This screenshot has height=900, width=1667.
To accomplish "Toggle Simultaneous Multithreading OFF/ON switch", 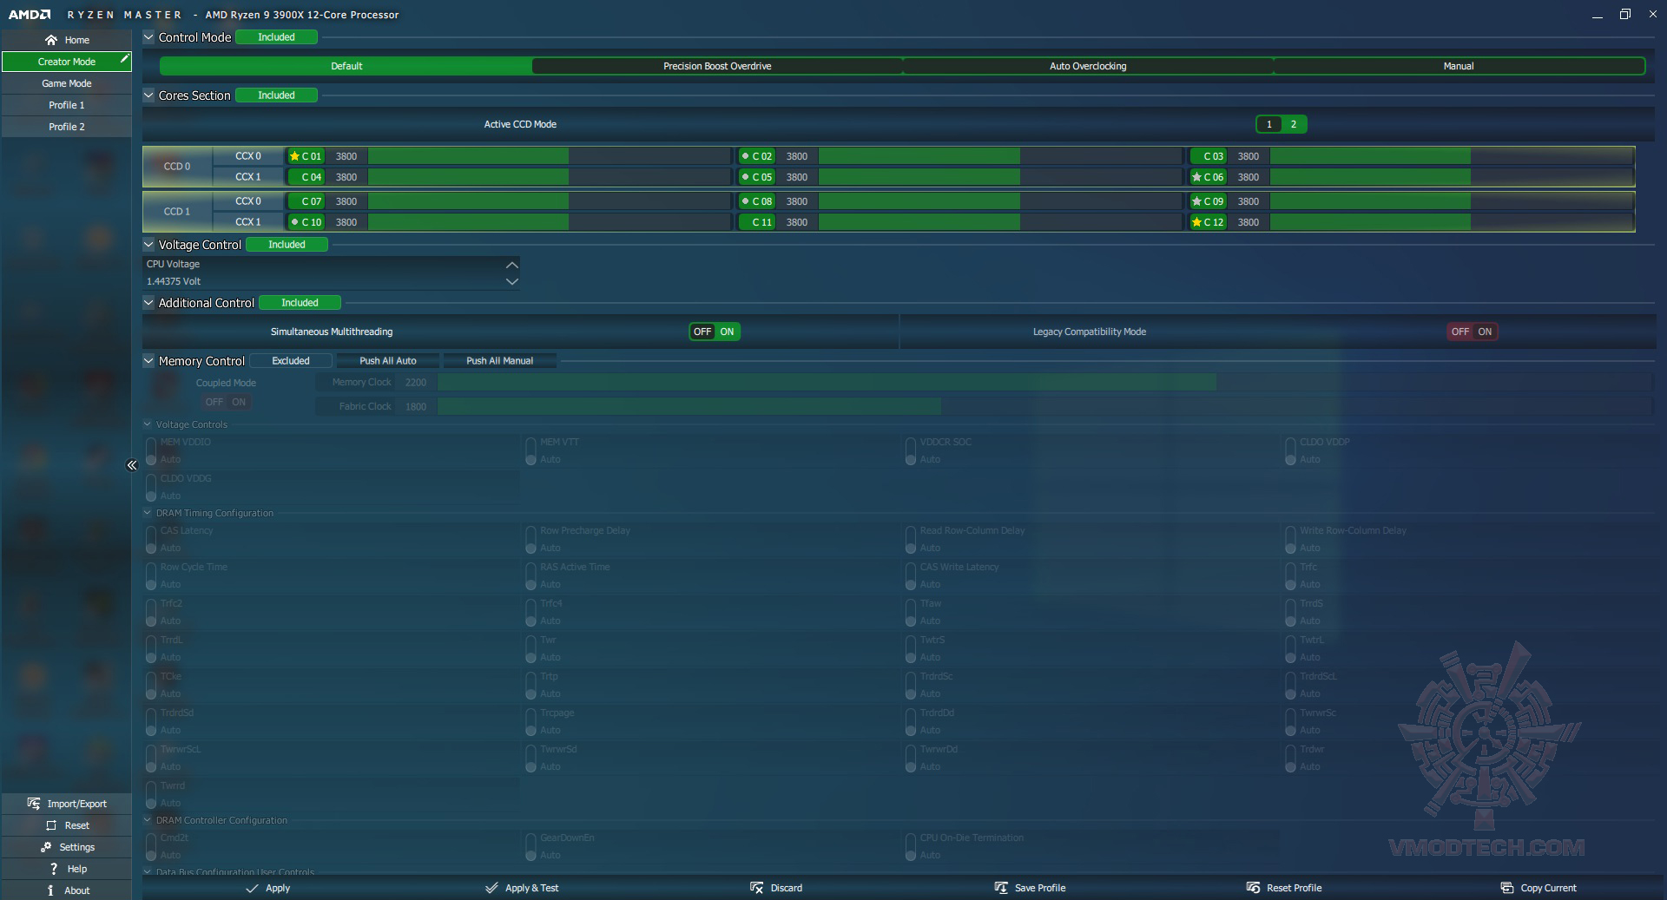I will [x=715, y=332].
